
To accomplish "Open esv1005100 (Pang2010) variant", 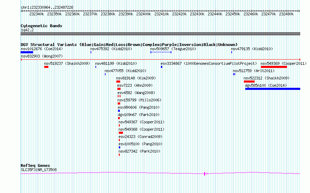I will (140, 144).
